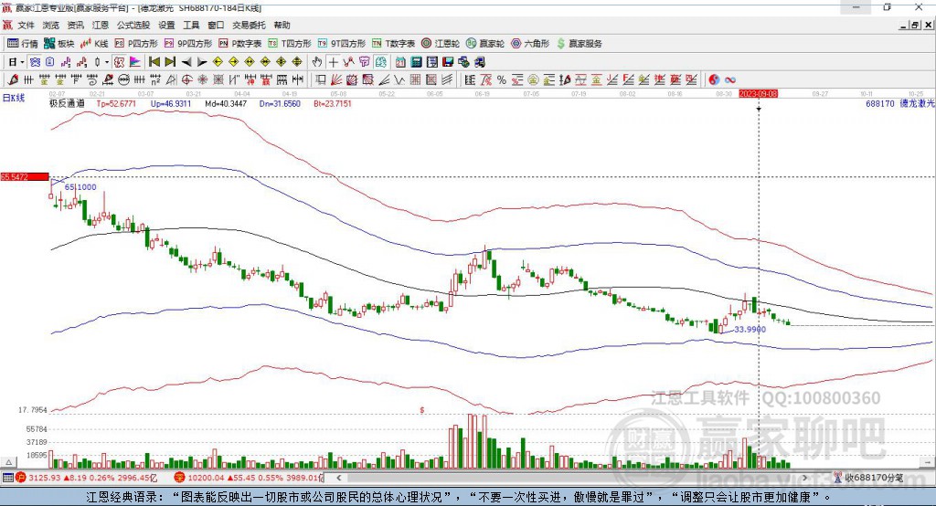The height and width of the screenshot is (506, 936).
Task: Open the 浏览 menu
Action: coord(51,25)
